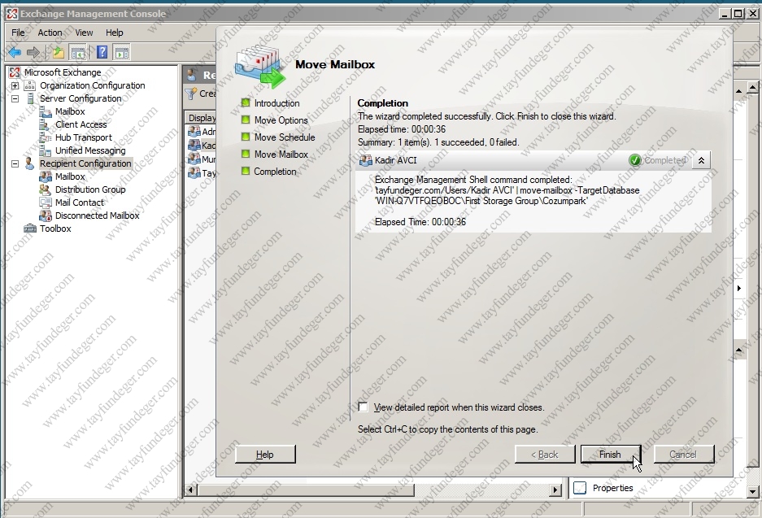Click the Introduction wizard step

[x=276, y=103]
